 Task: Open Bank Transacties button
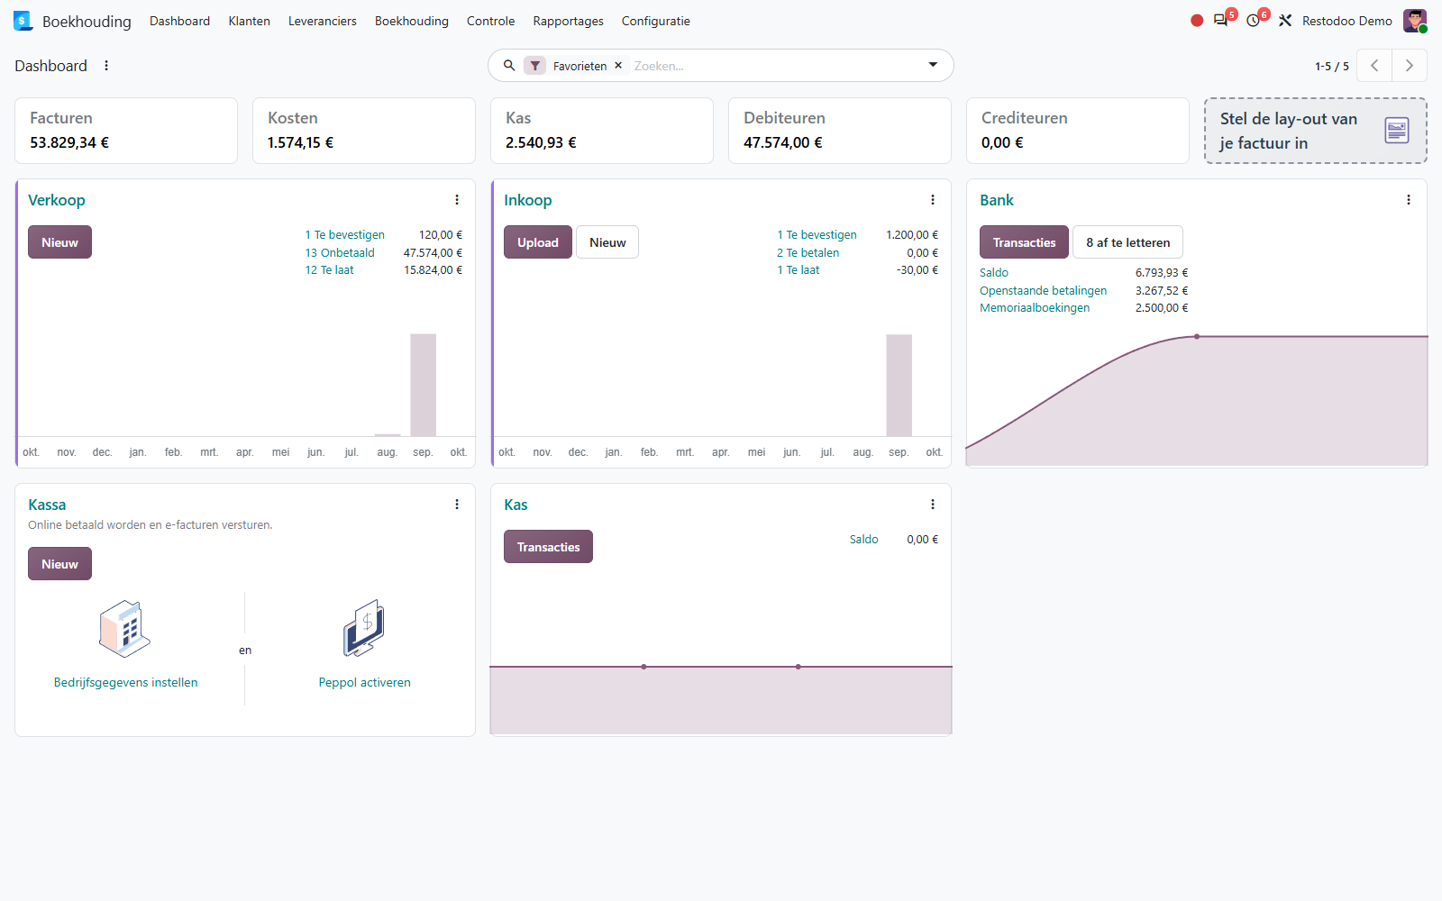coord(1024,242)
